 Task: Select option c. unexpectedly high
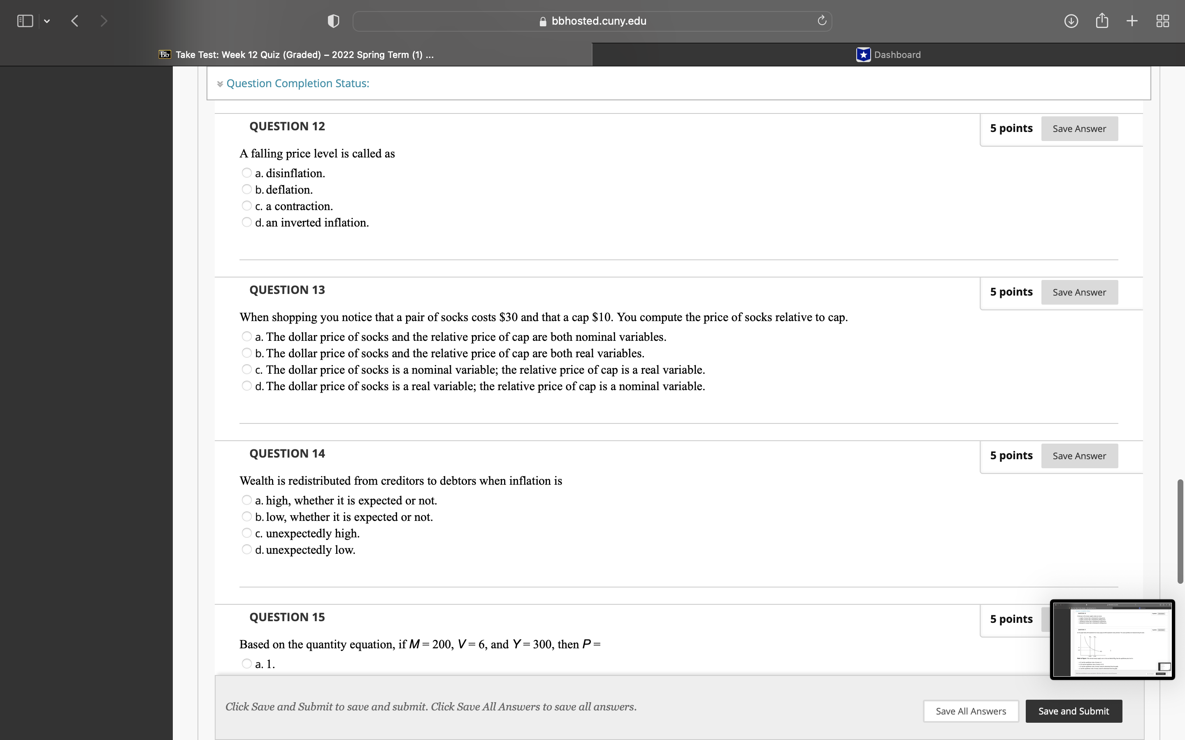point(247,533)
